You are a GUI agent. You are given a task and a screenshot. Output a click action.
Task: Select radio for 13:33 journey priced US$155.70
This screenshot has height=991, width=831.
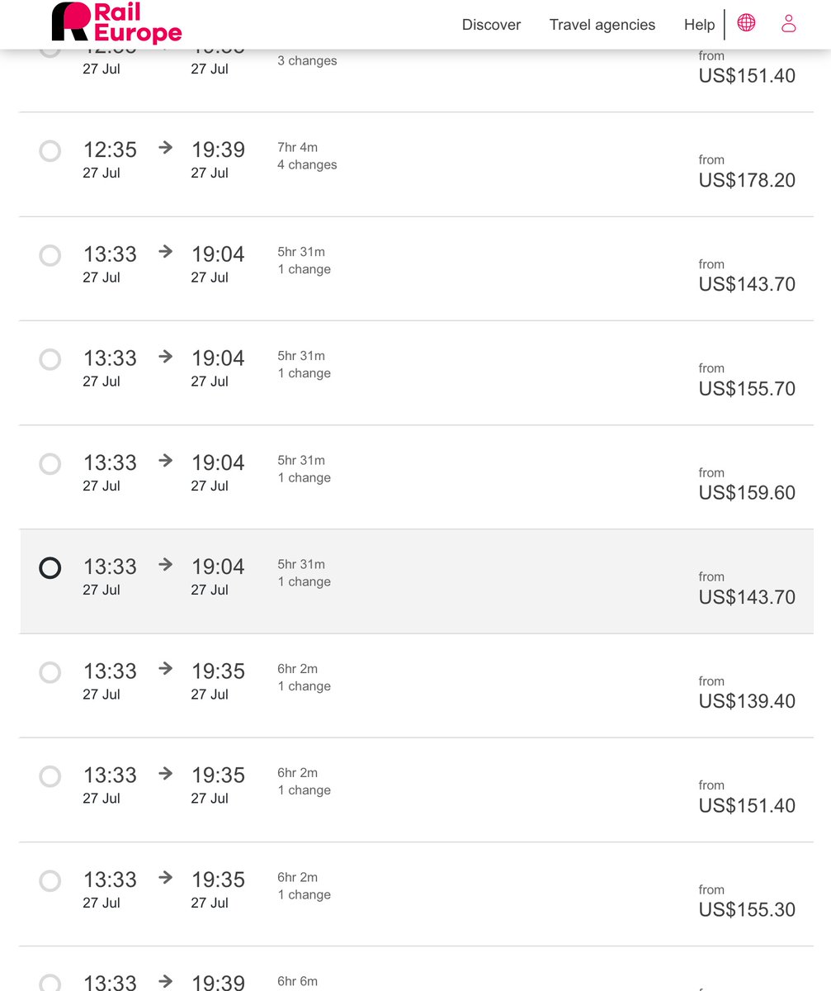tap(50, 359)
